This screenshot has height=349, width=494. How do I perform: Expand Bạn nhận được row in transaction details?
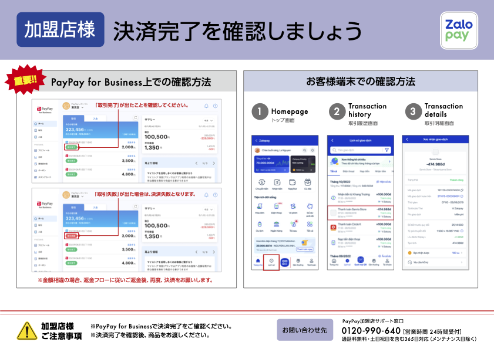[435, 253]
